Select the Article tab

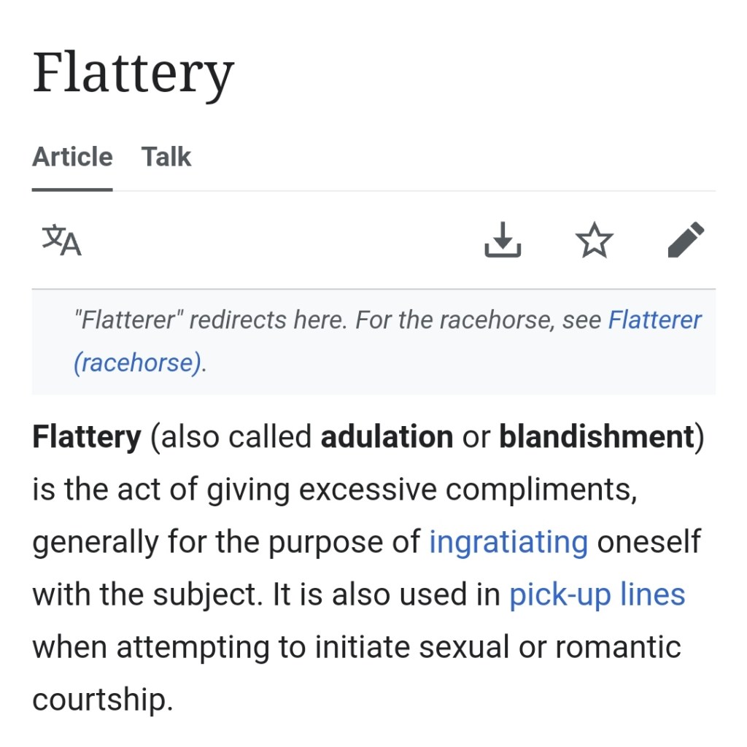point(72,157)
